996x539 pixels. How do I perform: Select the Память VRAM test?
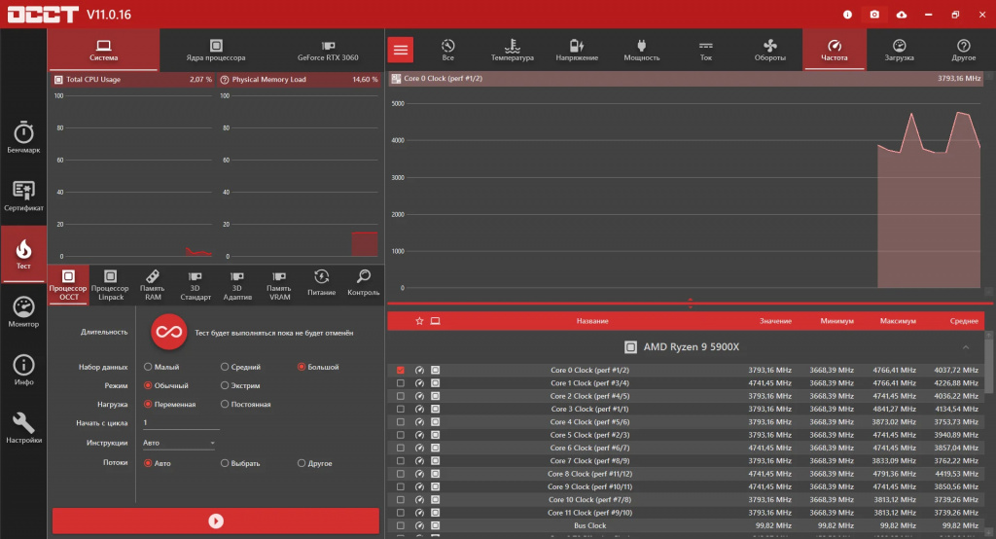click(279, 285)
